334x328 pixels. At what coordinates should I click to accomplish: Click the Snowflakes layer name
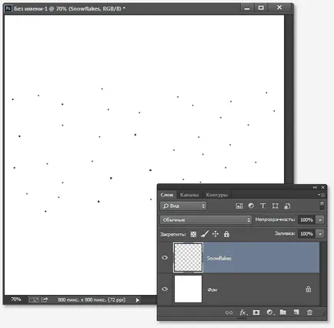(219, 258)
